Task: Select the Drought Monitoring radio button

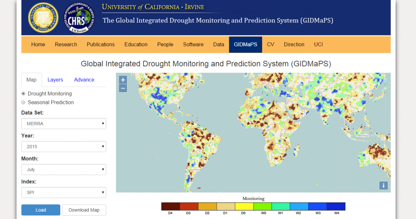Action: [23, 93]
